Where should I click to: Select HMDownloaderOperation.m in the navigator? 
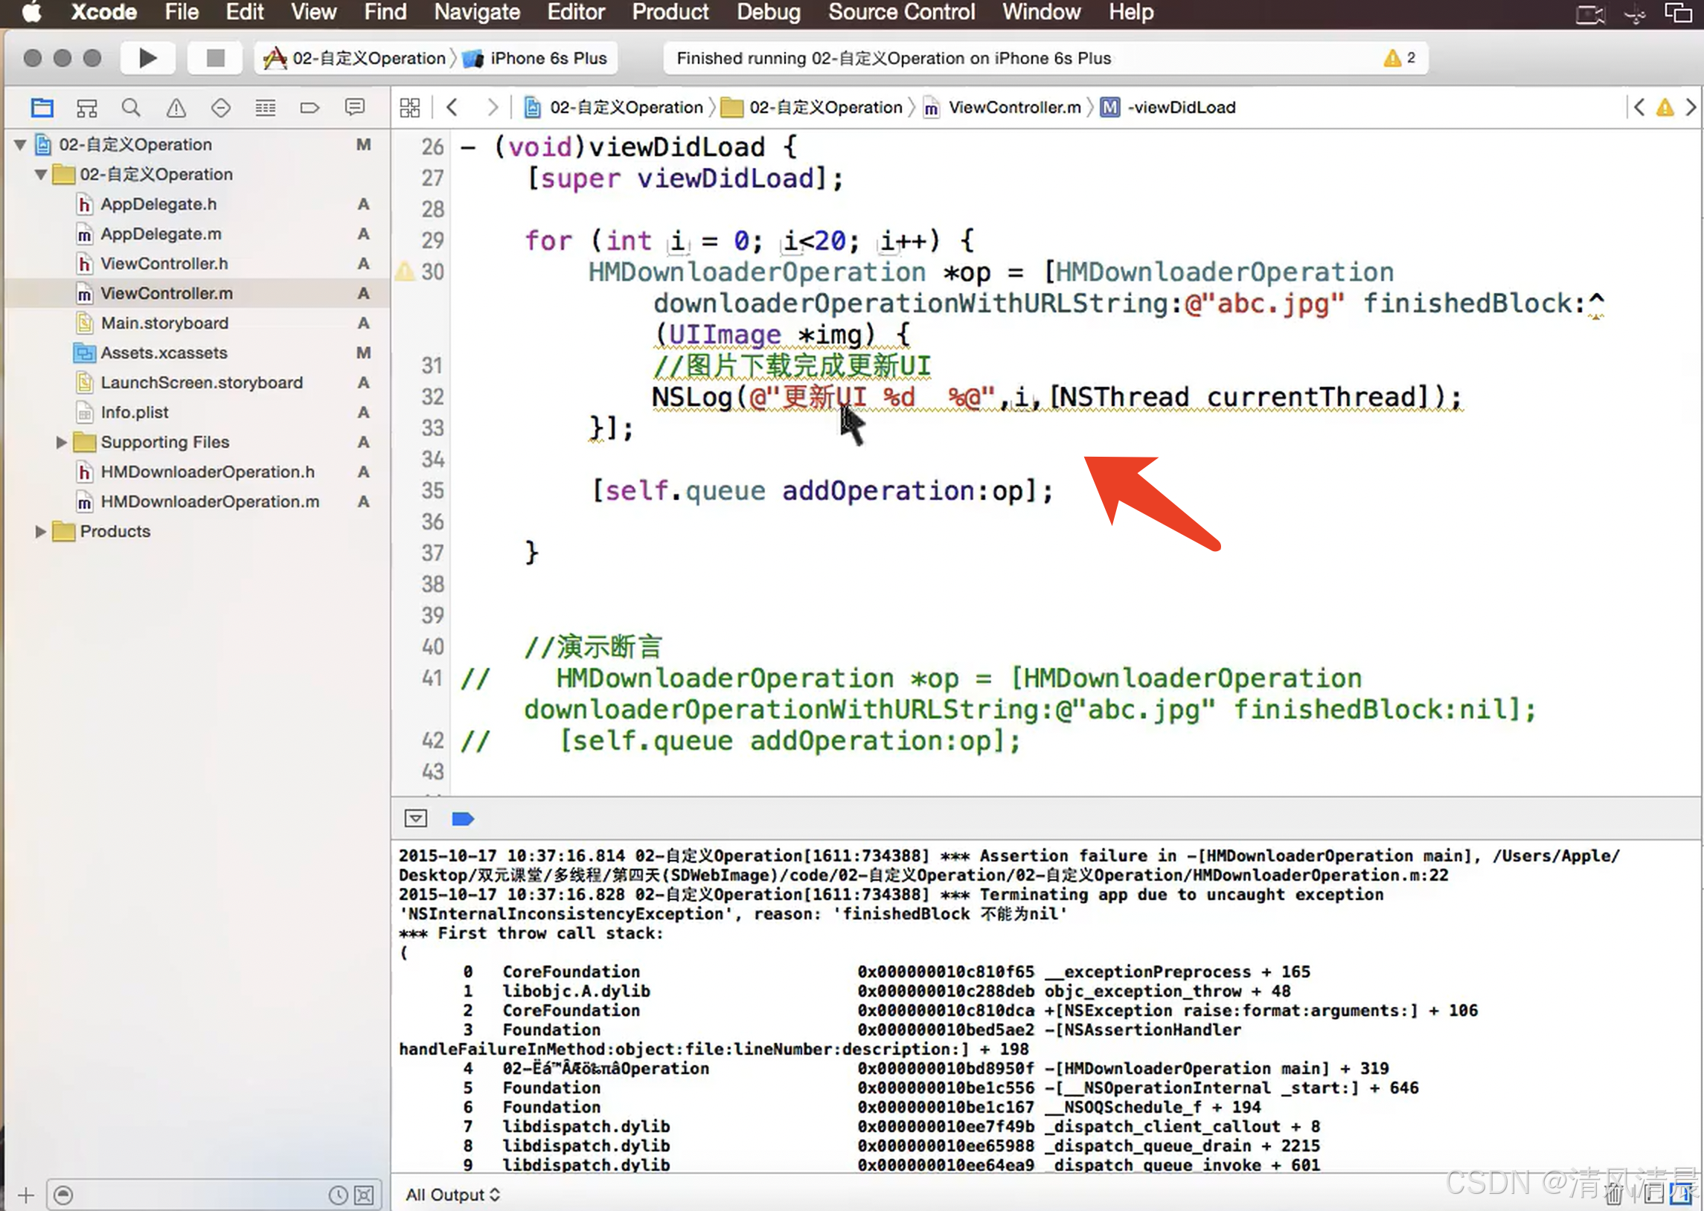[210, 502]
